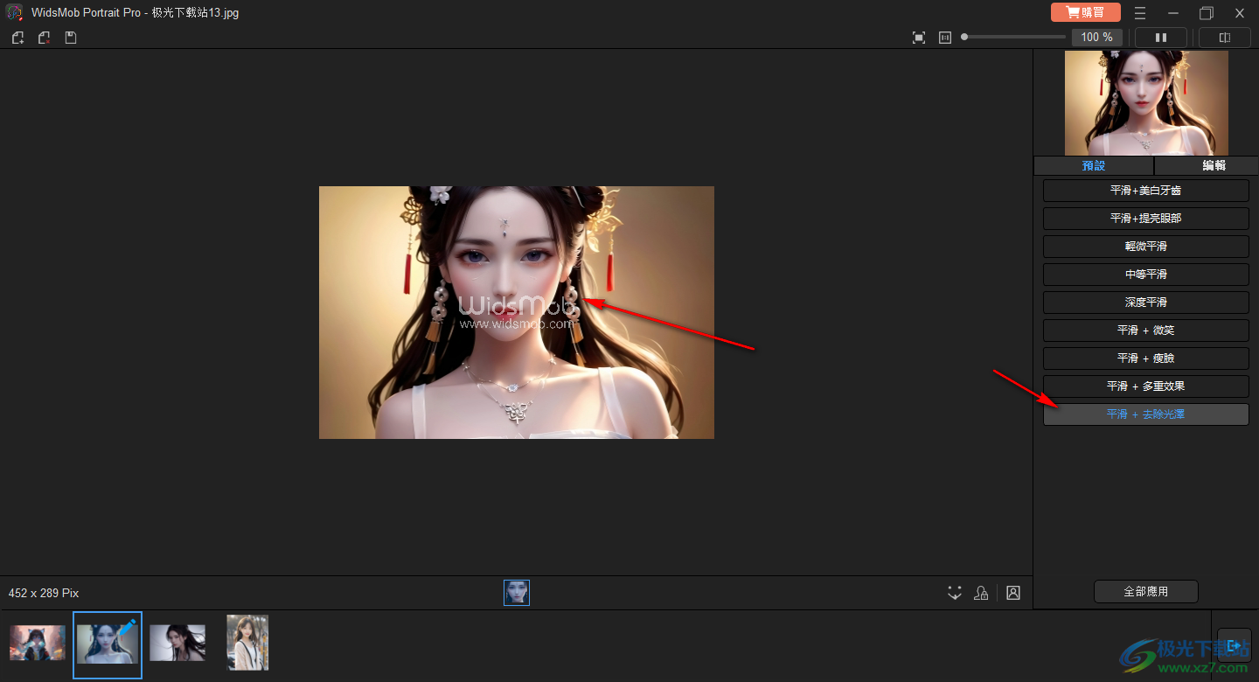The image size is (1259, 682).
Task: Apply the 深度平滑 preset
Action: point(1146,303)
